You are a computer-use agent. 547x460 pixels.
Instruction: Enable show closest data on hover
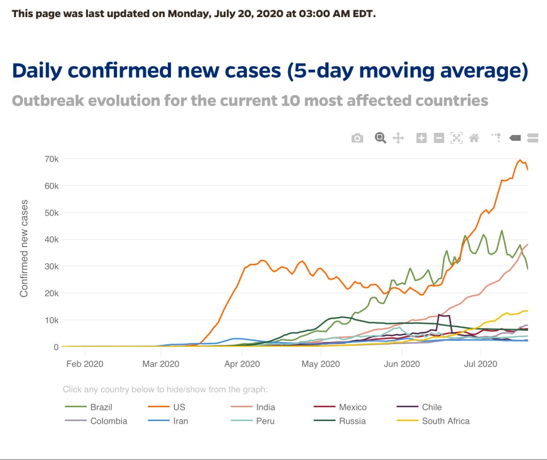[x=515, y=138]
